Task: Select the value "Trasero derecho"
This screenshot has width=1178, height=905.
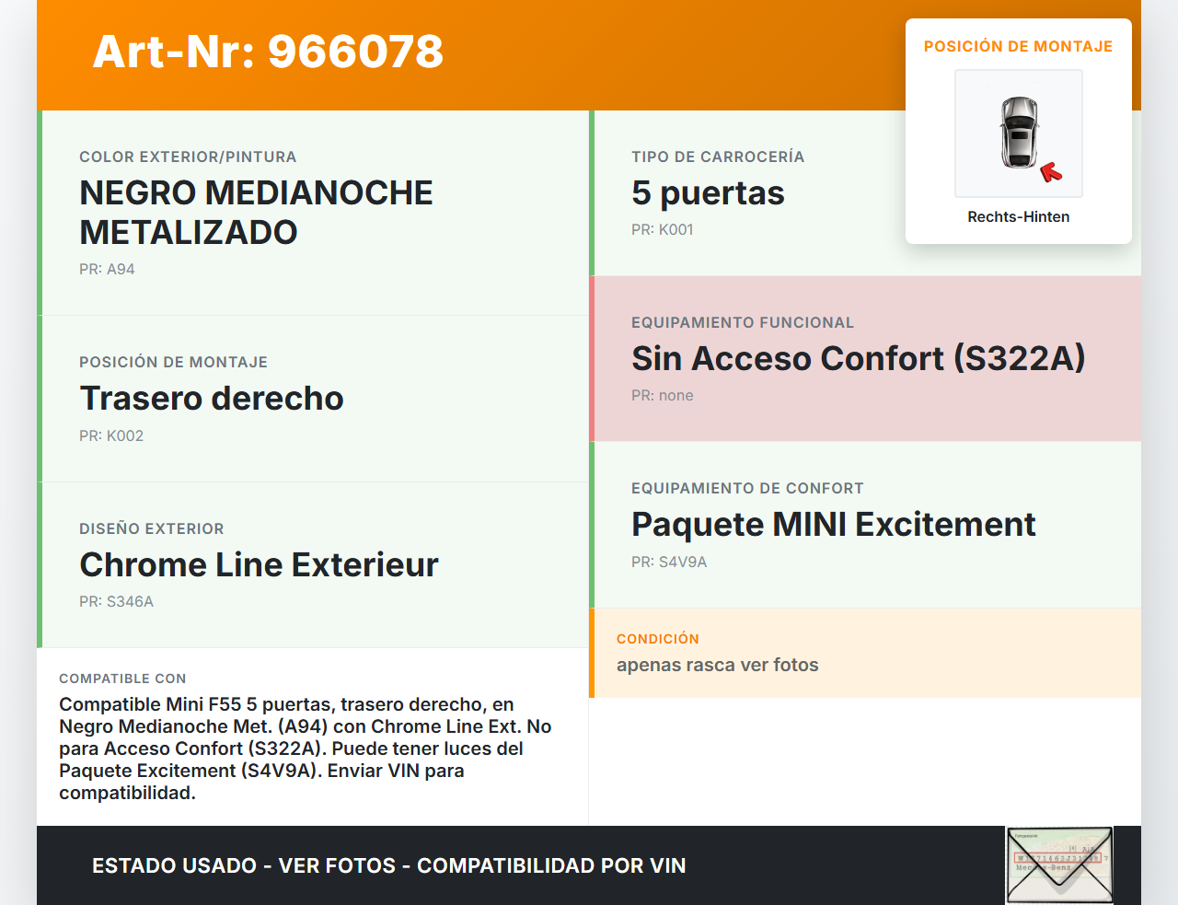Action: [x=212, y=398]
